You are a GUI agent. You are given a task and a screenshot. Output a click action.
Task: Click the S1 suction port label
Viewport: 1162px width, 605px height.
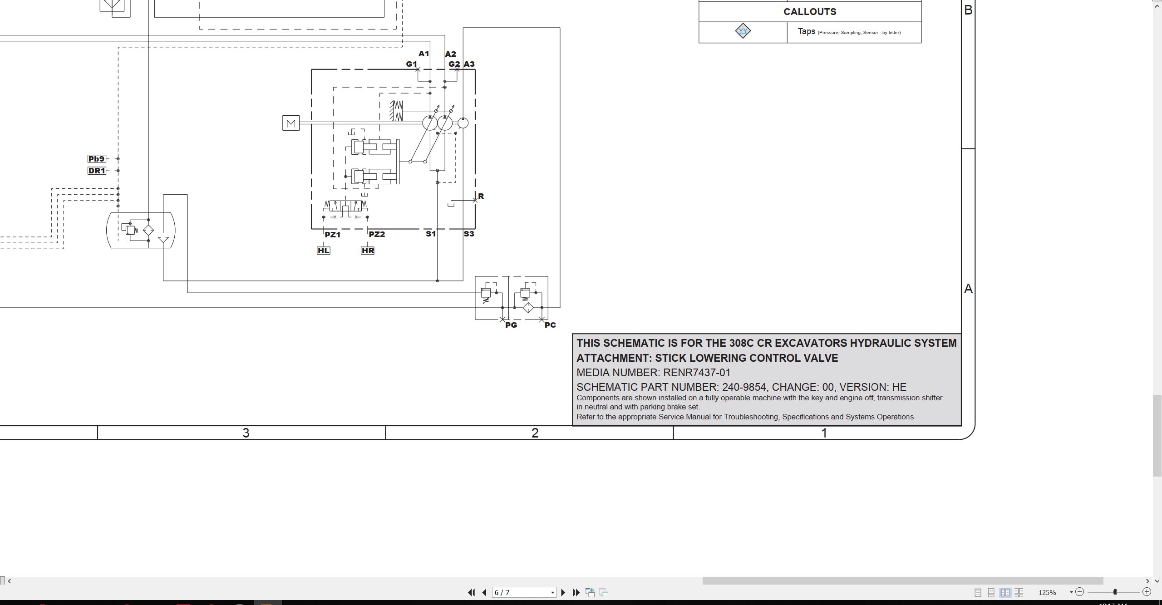click(431, 234)
